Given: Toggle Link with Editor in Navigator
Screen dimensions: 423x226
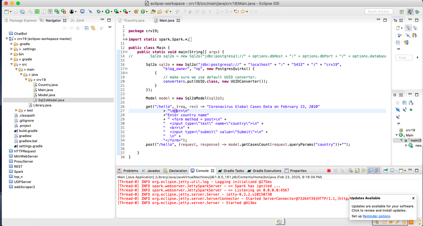Looking at the screenshot, I should coord(93,28).
